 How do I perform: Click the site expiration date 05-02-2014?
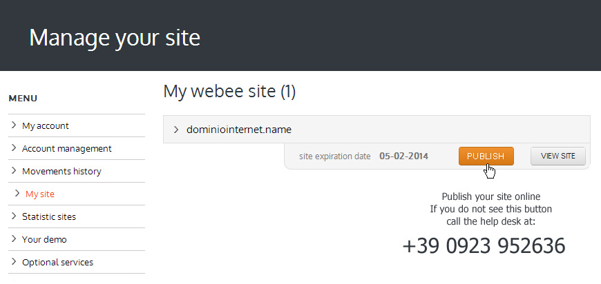(x=403, y=156)
